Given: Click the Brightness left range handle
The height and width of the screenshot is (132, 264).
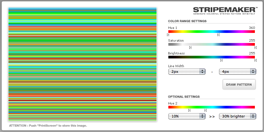Looking at the screenshot, I should 221,60.
